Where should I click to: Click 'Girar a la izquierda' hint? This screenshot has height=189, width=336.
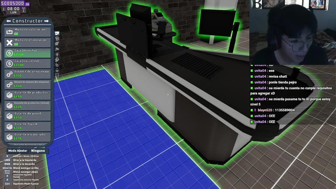coord(25,160)
